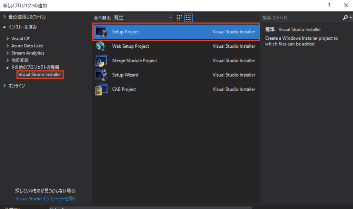353x209 pixels.
Task: Select the 他の言語 category
Action: 20,60
